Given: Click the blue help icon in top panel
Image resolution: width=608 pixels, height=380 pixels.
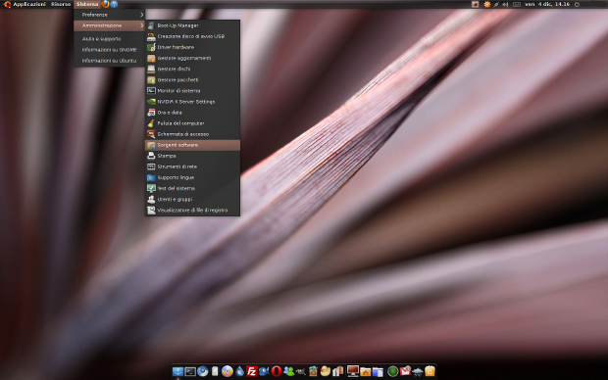Looking at the screenshot, I should coord(114,4).
